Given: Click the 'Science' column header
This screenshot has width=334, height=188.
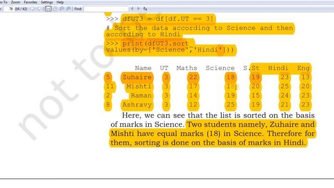Looking at the screenshot, I should [220, 68].
